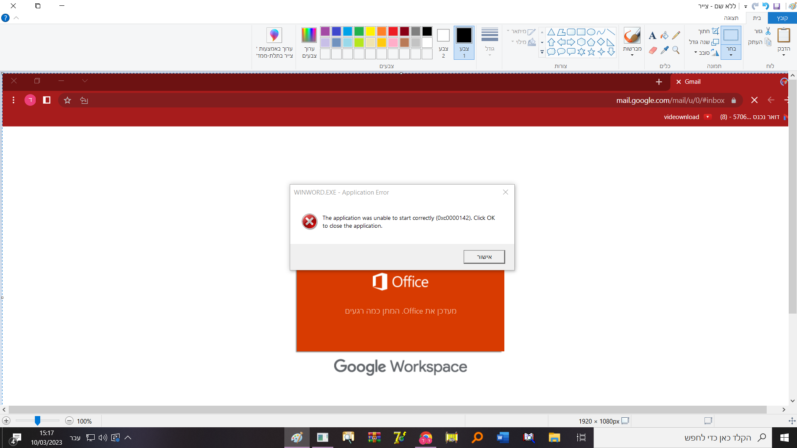Image resolution: width=797 pixels, height=448 pixels.
Task: Click the Crop (חתוך) button
Action: pos(708,31)
